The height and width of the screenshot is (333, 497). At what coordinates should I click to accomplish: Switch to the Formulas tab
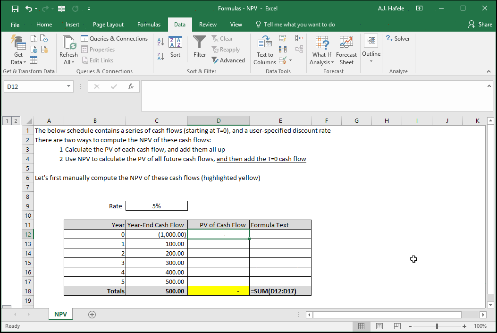pyautogui.click(x=149, y=25)
